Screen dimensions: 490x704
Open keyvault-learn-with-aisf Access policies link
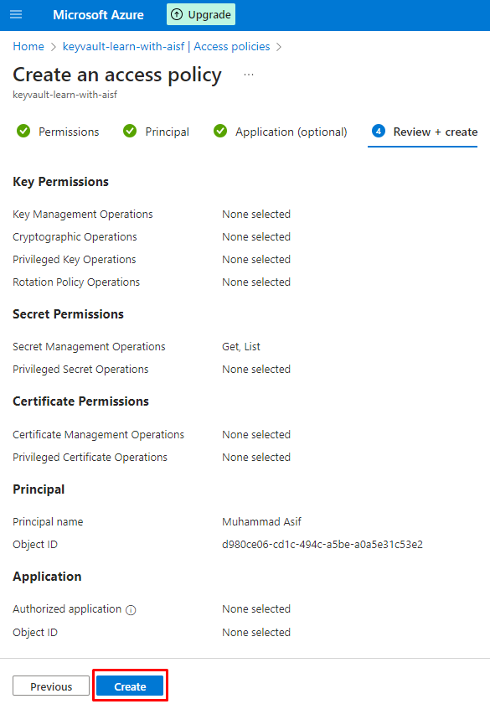coord(166,46)
